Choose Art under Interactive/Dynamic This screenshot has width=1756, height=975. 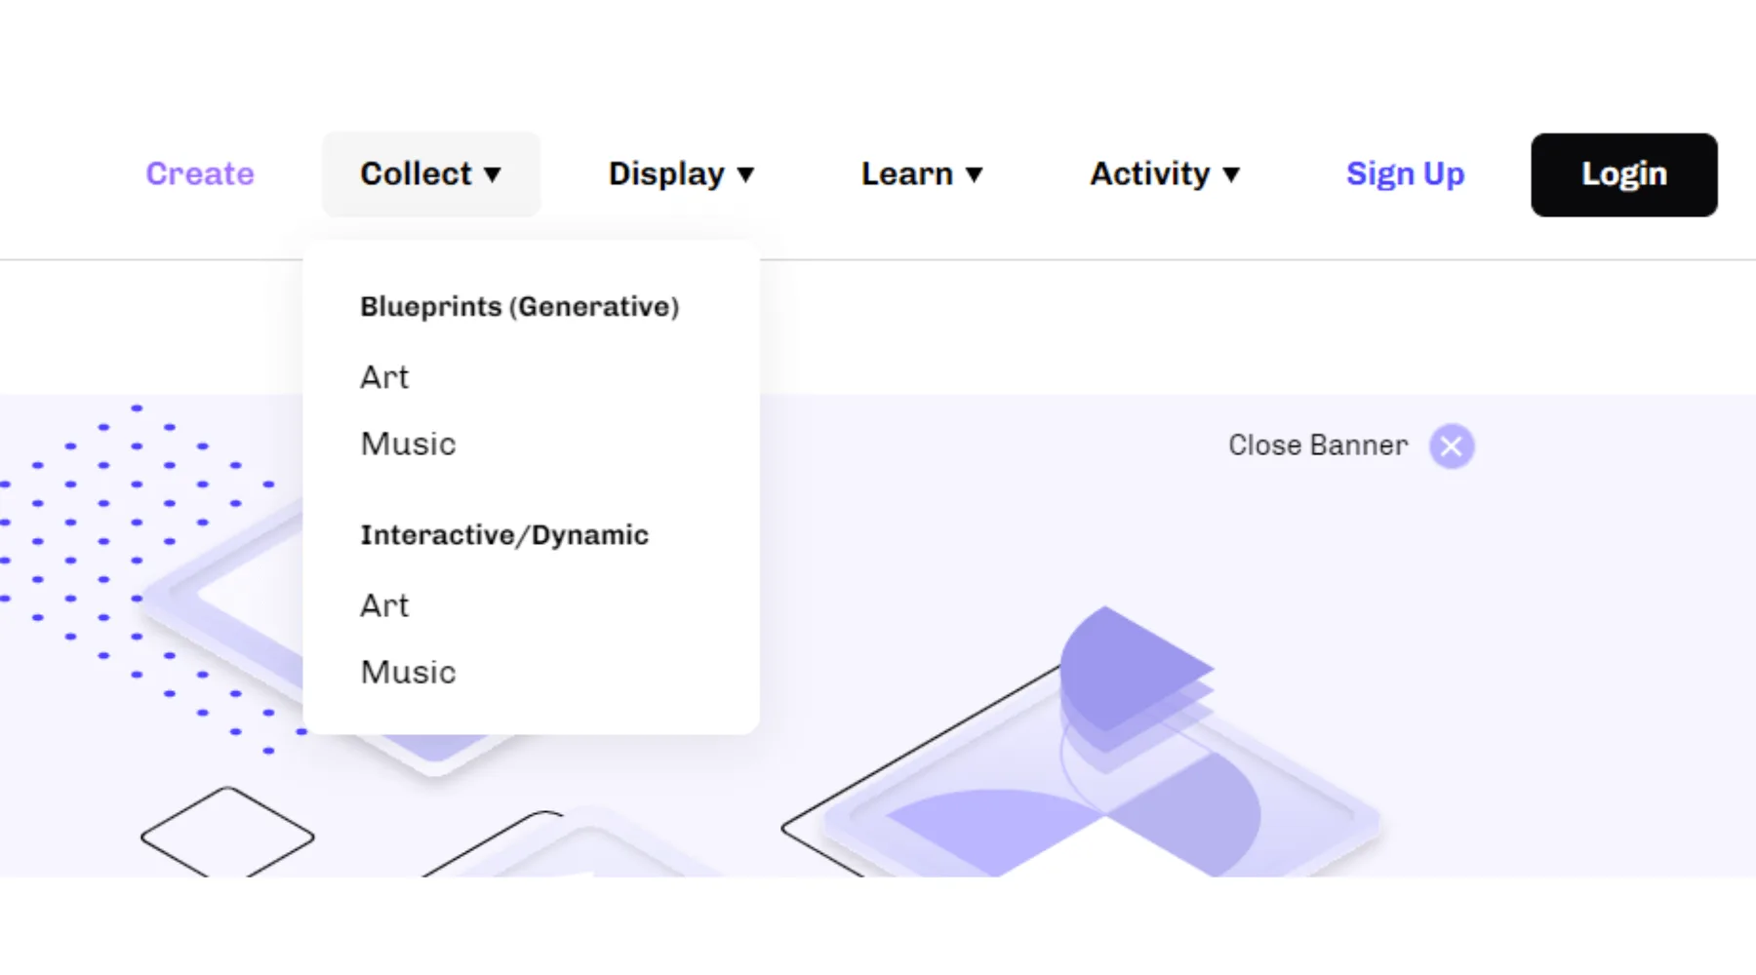coord(384,605)
